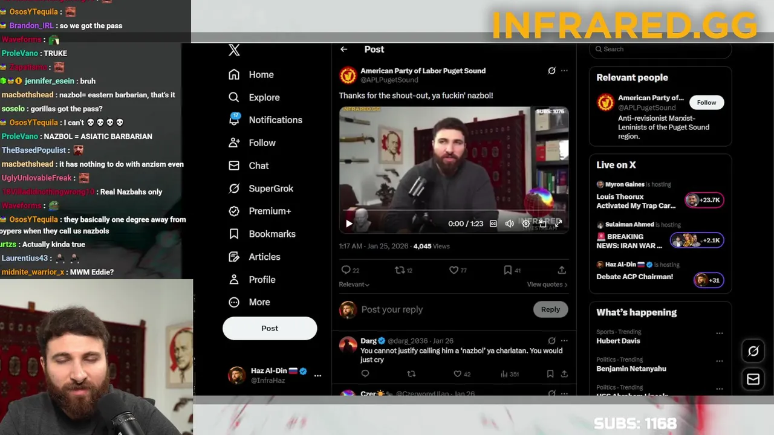
Task: Open the main post's three-dot menu
Action: (x=564, y=71)
